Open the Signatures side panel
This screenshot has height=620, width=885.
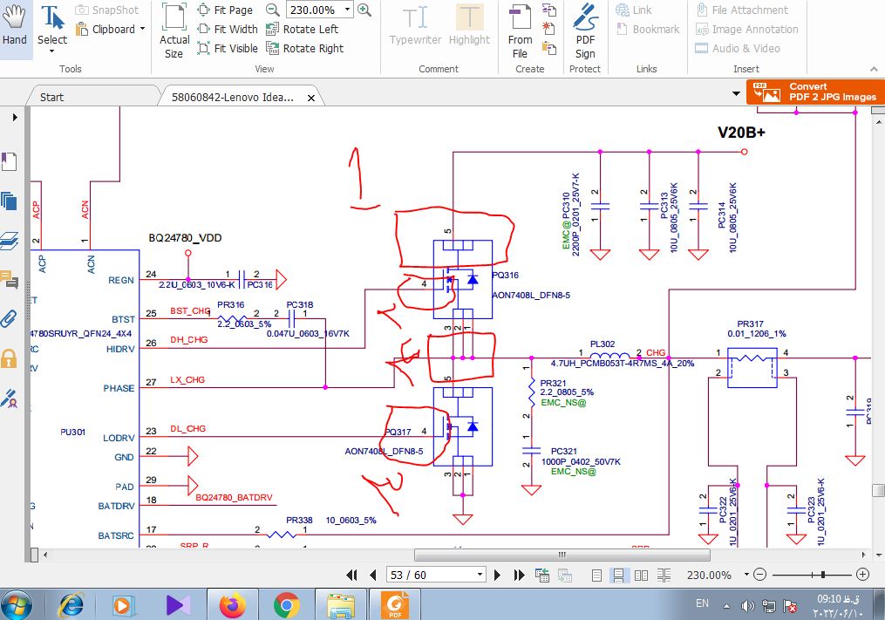pos(9,399)
